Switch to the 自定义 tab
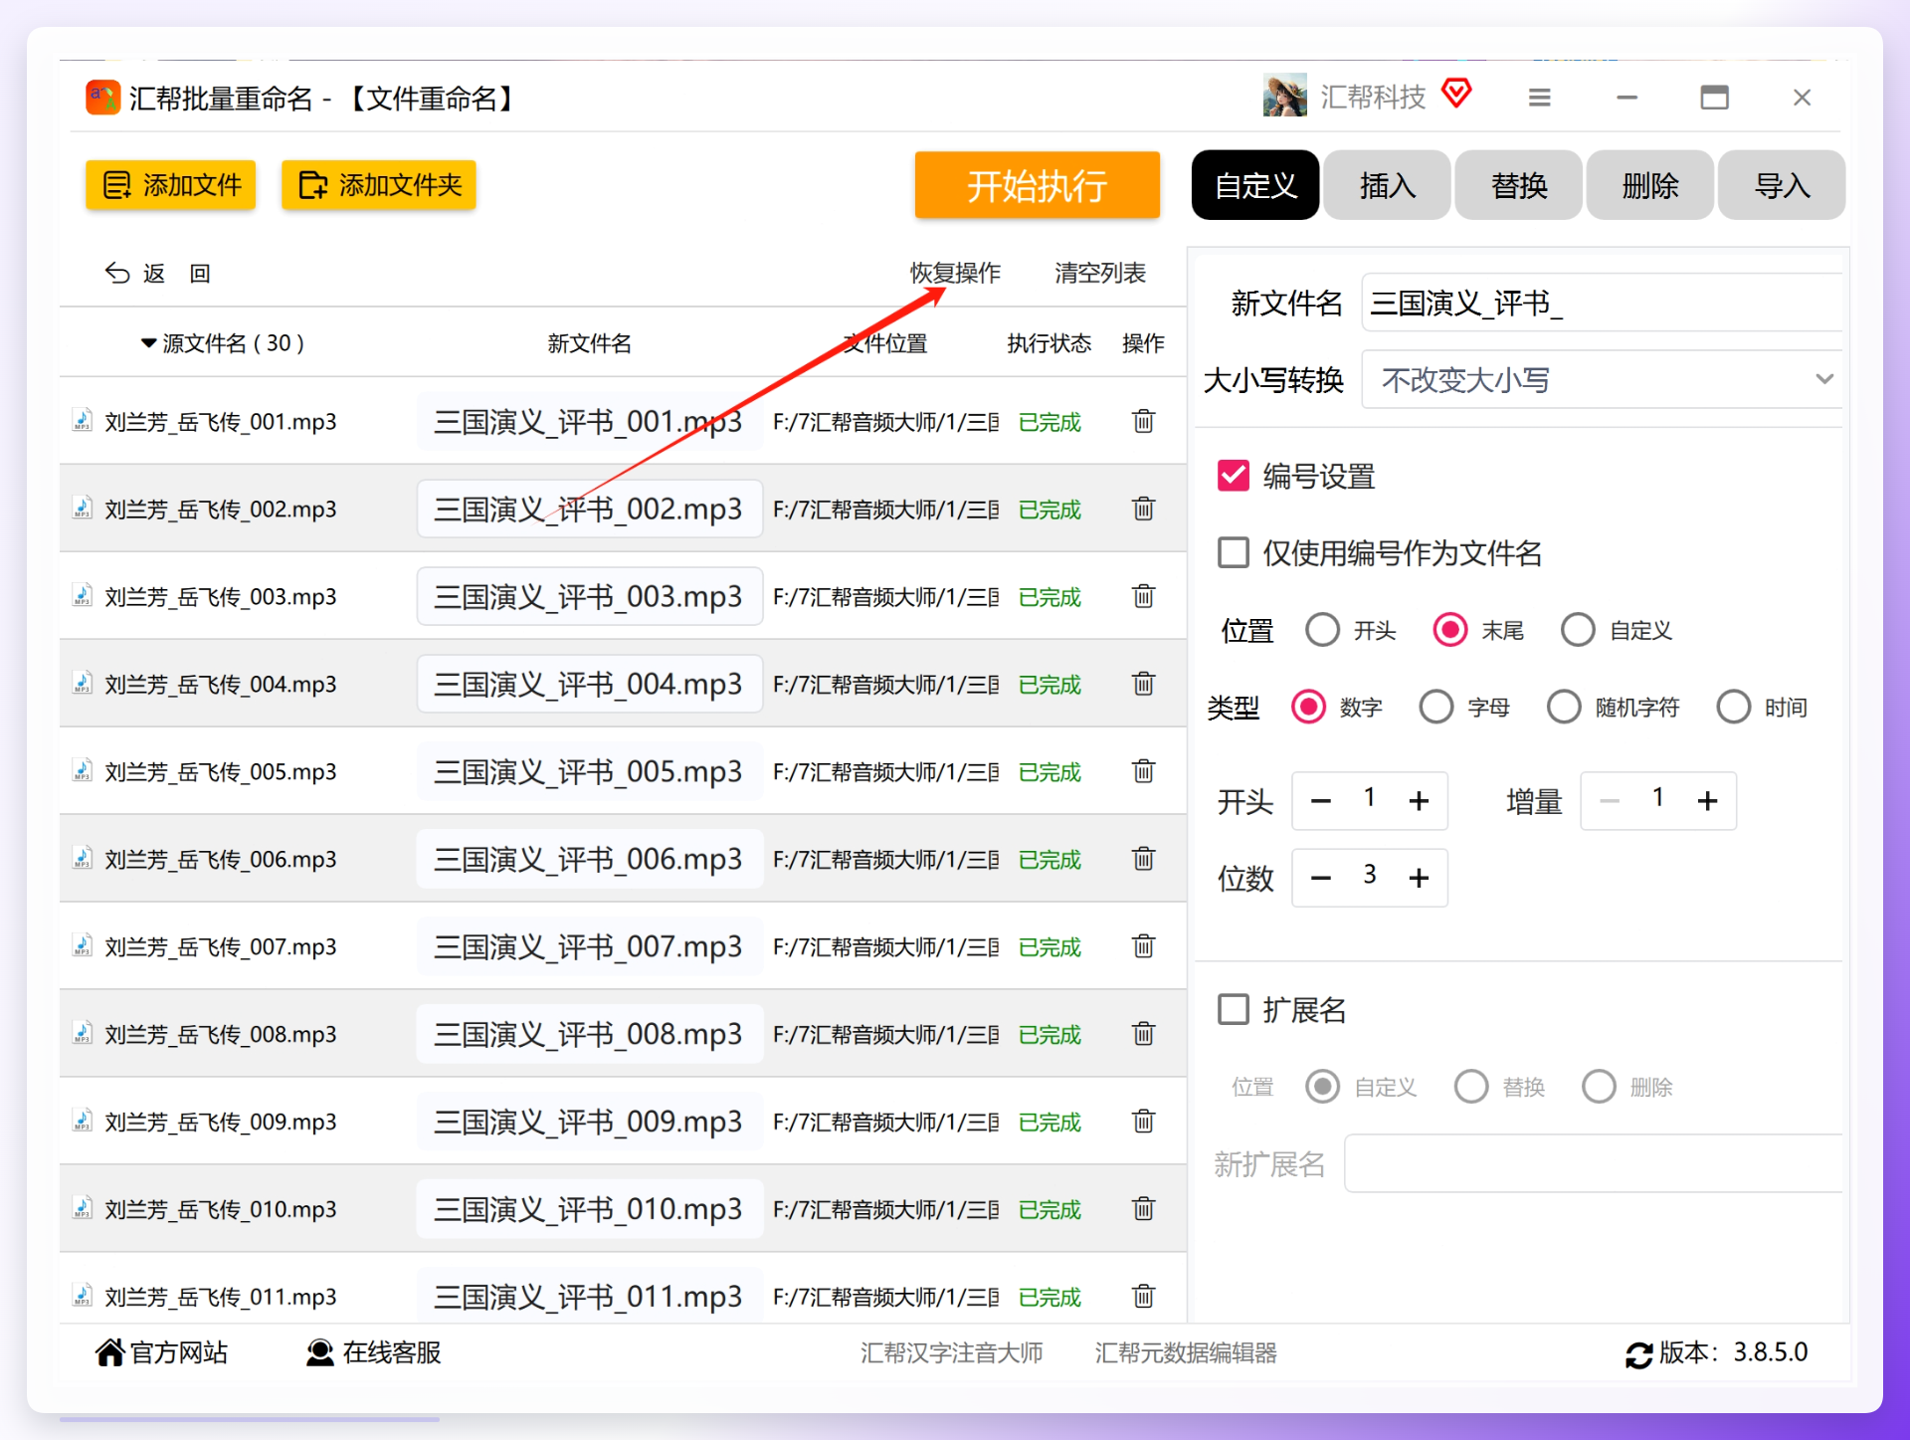Viewport: 1910px width, 1440px height. tap(1255, 185)
